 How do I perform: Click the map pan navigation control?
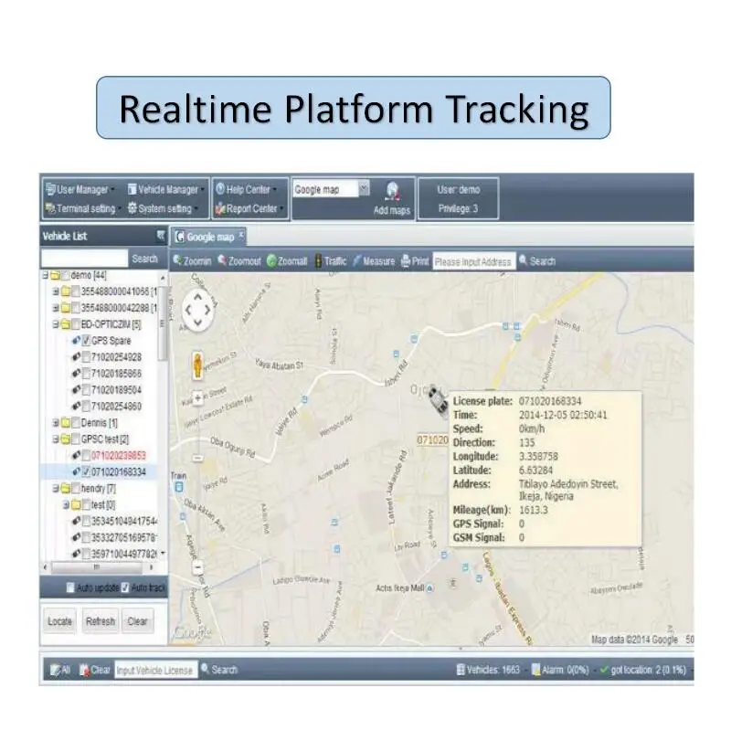pos(197,309)
